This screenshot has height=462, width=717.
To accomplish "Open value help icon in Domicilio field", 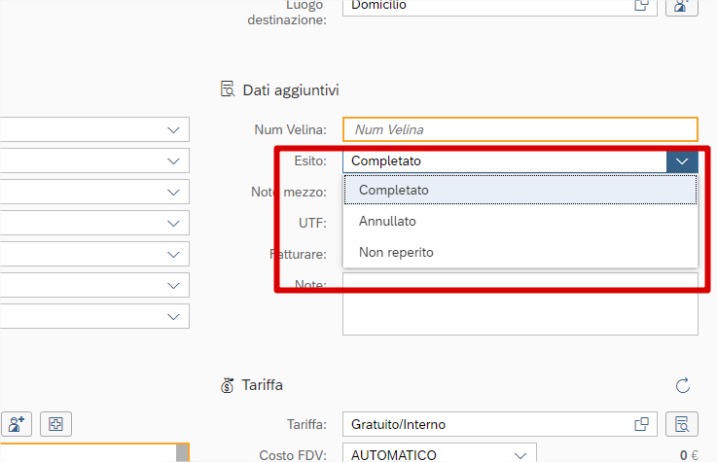I will [x=642, y=6].
